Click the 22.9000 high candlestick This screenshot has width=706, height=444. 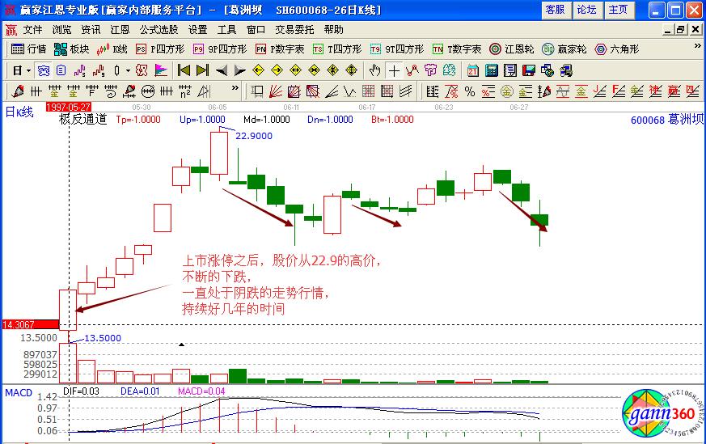point(218,152)
